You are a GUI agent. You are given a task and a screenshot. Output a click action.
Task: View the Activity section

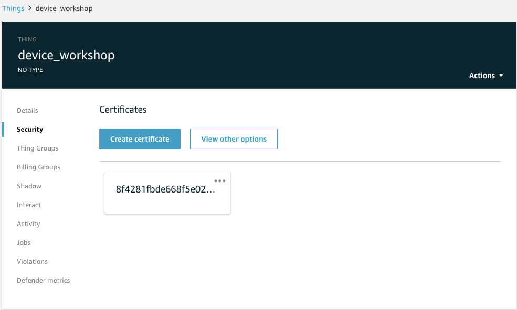click(x=28, y=223)
